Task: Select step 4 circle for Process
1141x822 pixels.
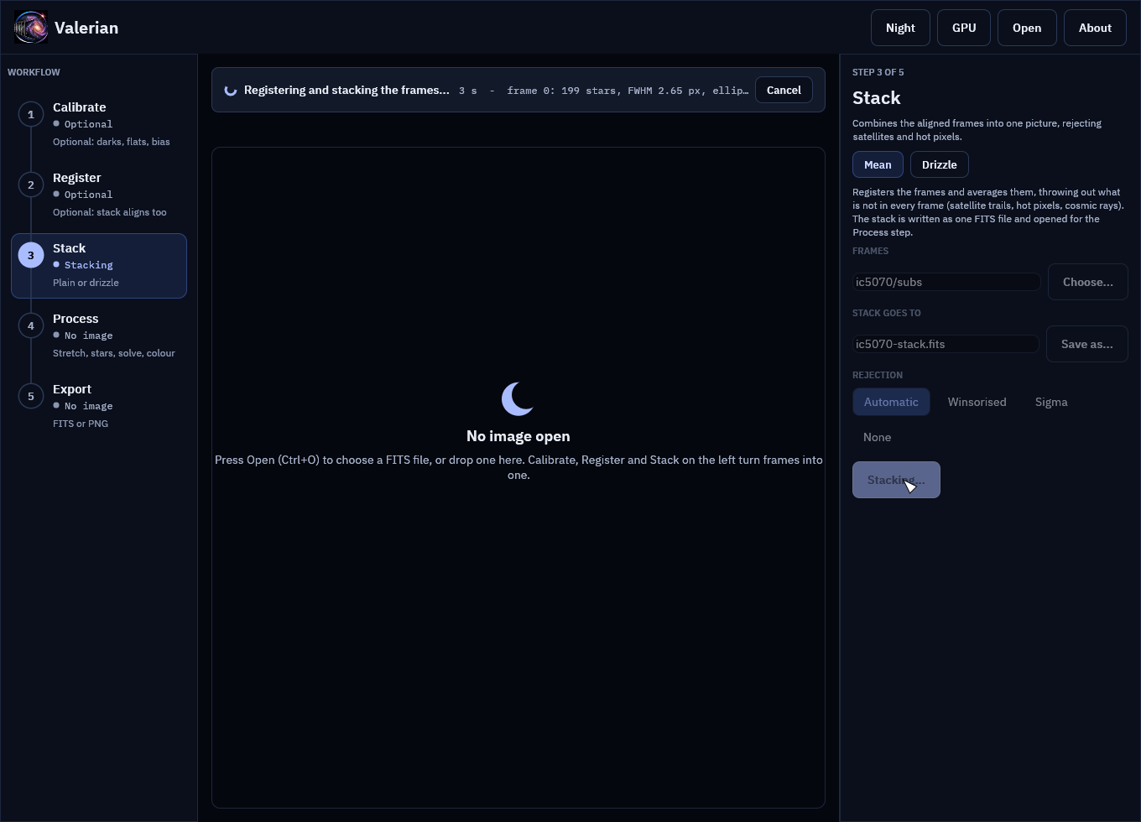Action: [x=31, y=326]
